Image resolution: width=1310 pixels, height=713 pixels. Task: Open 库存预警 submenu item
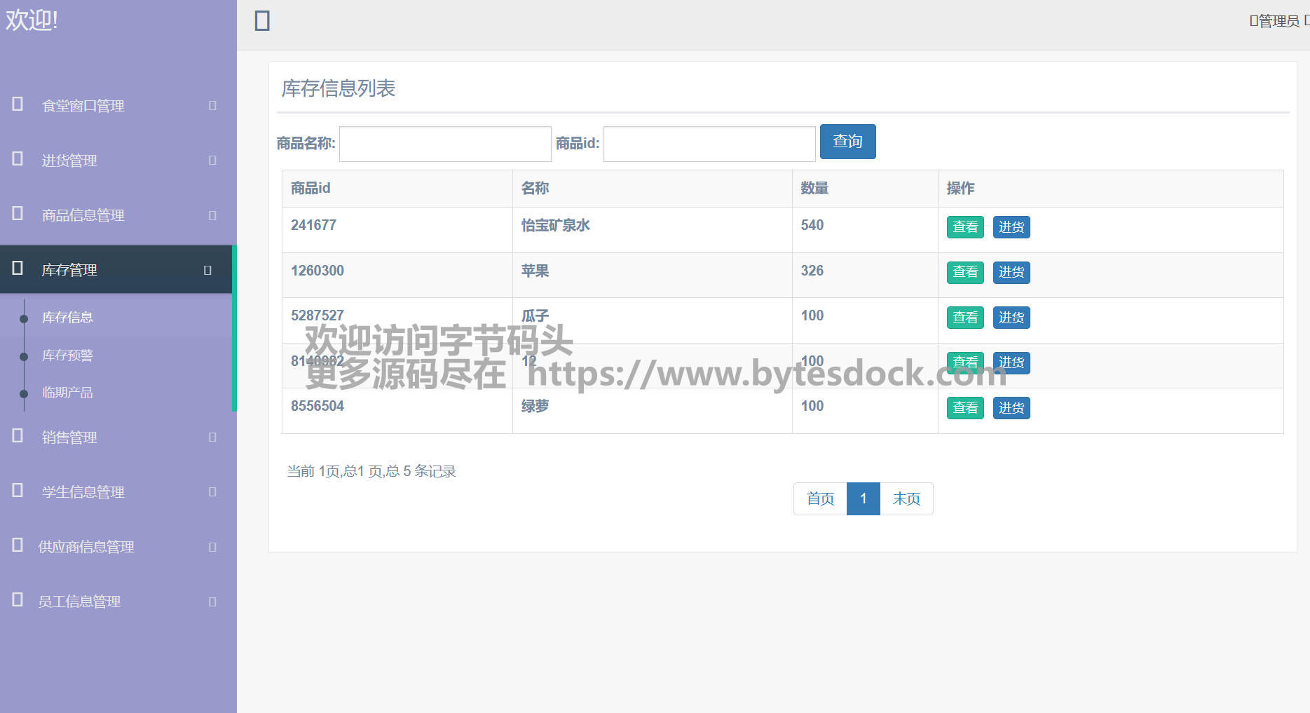(67, 355)
